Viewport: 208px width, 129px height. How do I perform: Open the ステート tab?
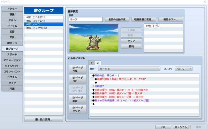(12, 55)
